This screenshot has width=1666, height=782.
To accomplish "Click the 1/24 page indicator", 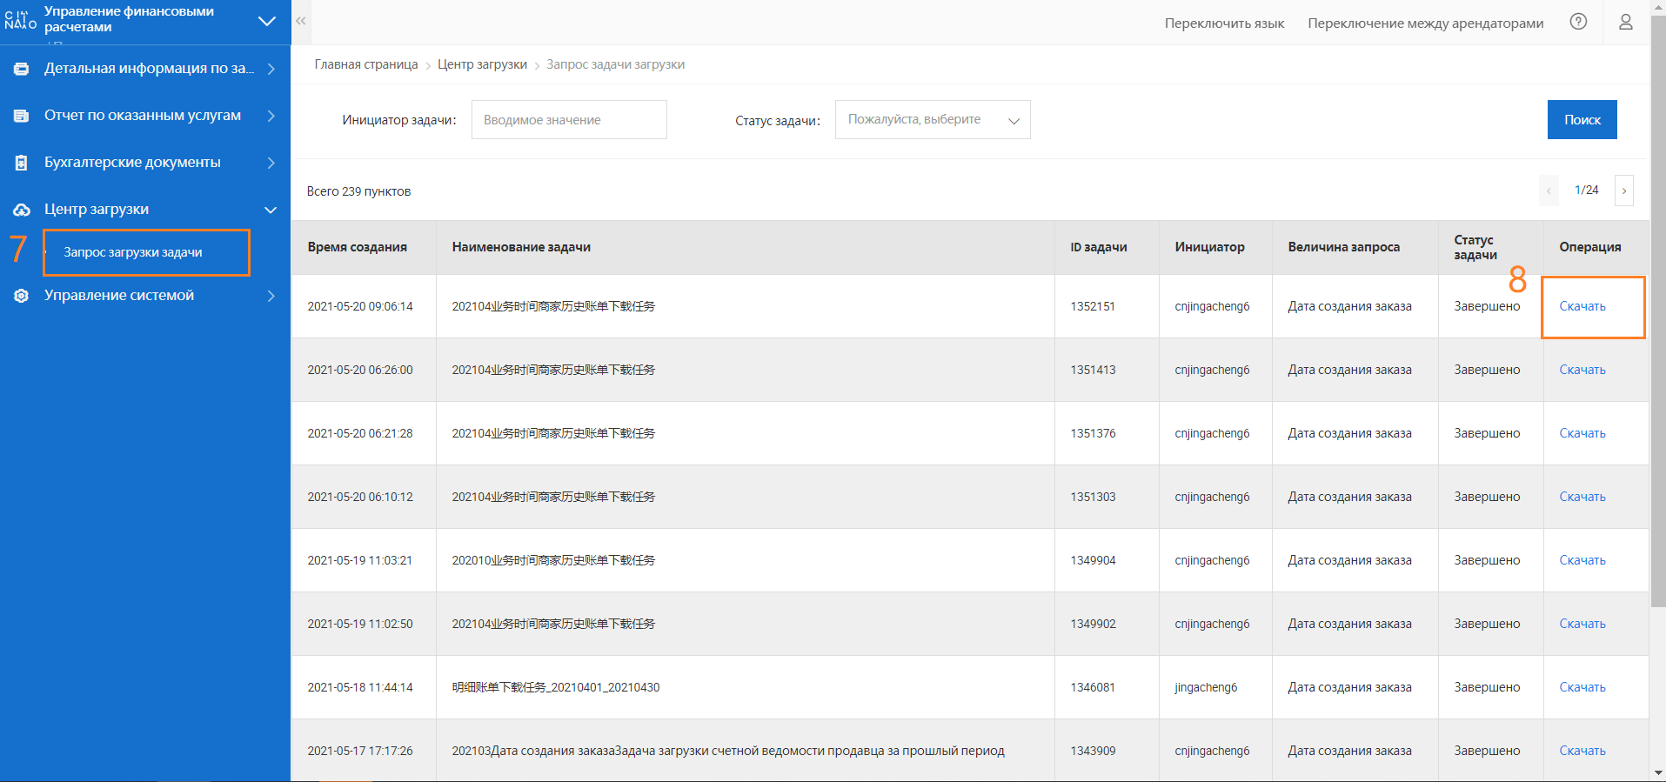I will pyautogui.click(x=1586, y=190).
